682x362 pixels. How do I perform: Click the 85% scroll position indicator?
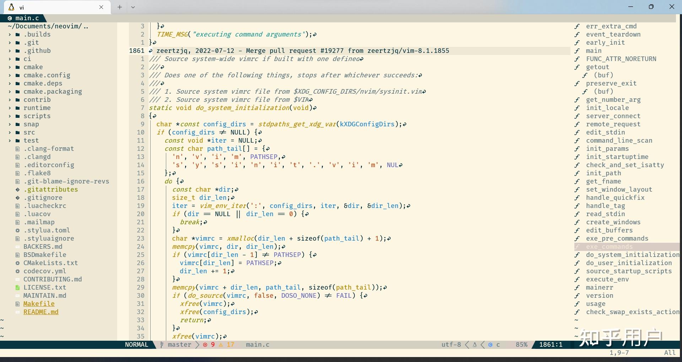click(x=521, y=345)
